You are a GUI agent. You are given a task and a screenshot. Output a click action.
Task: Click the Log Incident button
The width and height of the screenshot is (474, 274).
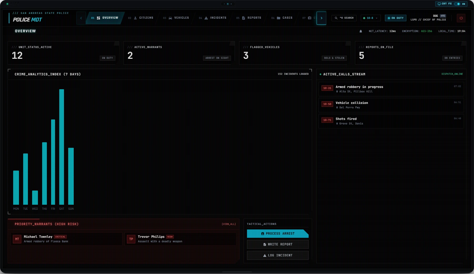278,255
